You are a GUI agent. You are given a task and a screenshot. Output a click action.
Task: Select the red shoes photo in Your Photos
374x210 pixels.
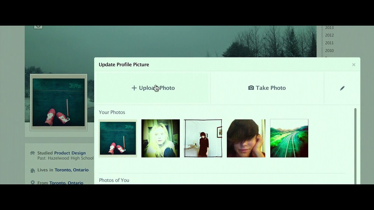tap(118, 138)
